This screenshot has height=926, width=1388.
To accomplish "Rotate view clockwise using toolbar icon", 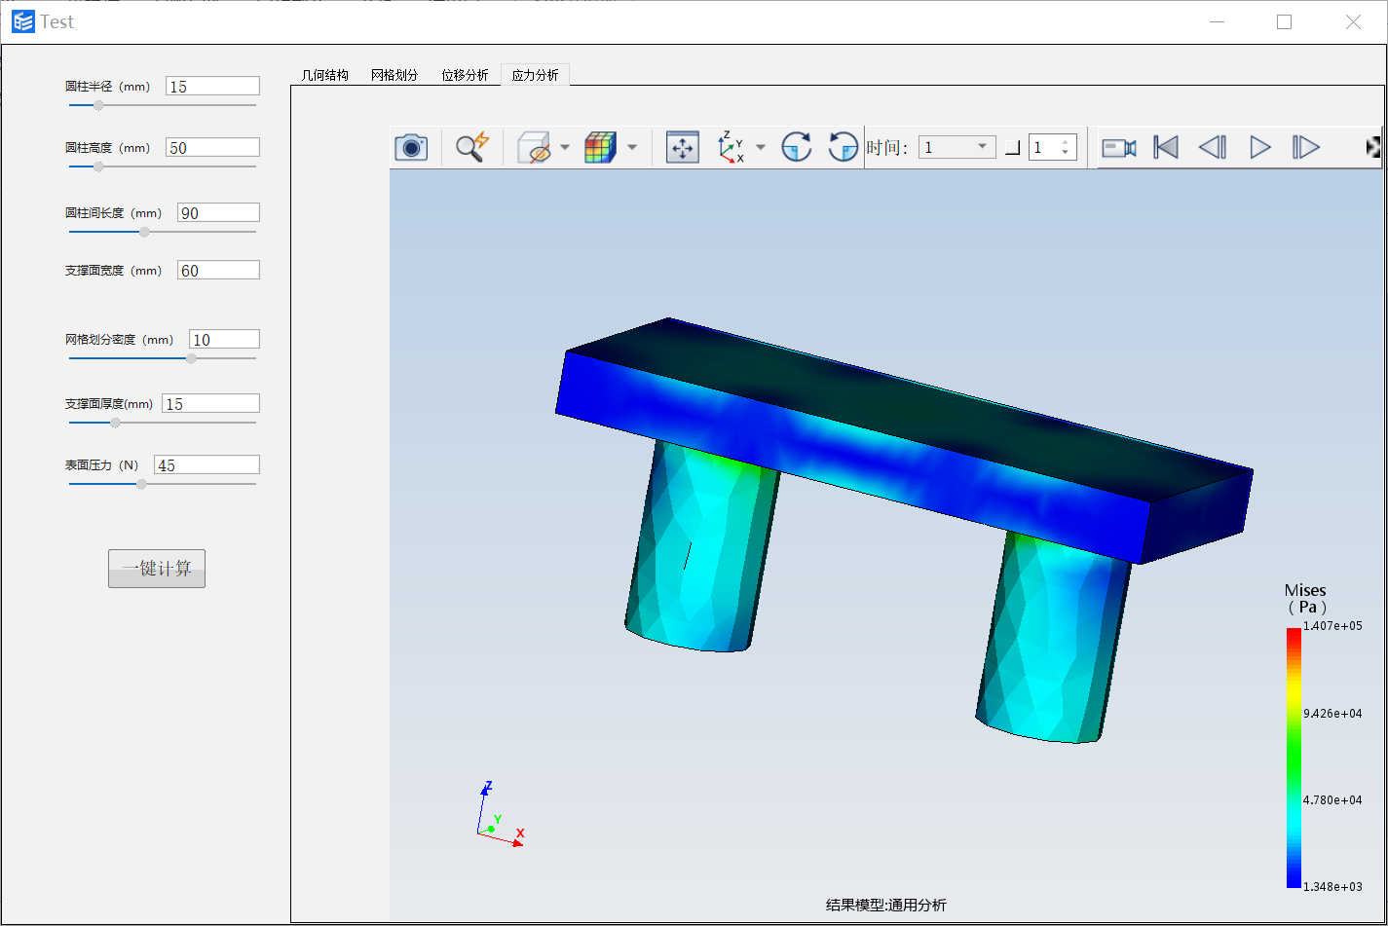I will point(797,147).
